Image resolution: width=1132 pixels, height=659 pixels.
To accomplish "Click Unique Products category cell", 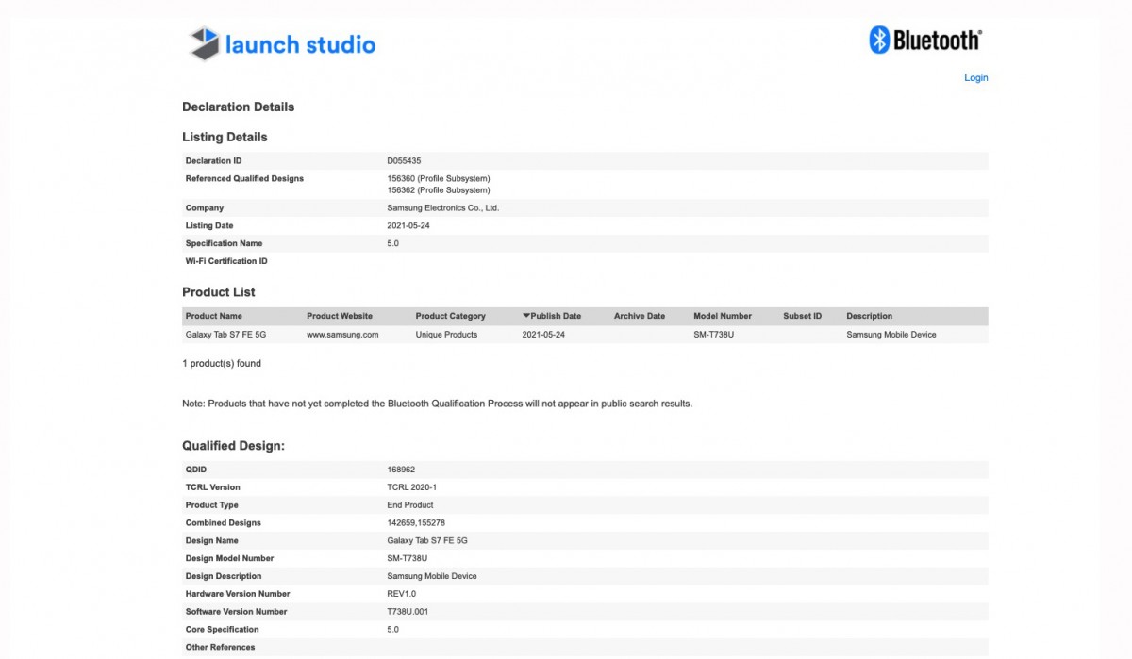I will point(447,335).
